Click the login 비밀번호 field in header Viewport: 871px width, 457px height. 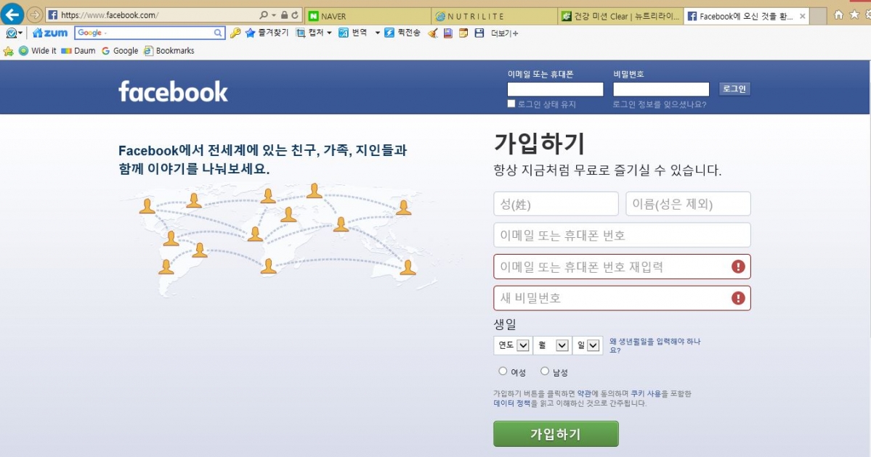(x=661, y=89)
